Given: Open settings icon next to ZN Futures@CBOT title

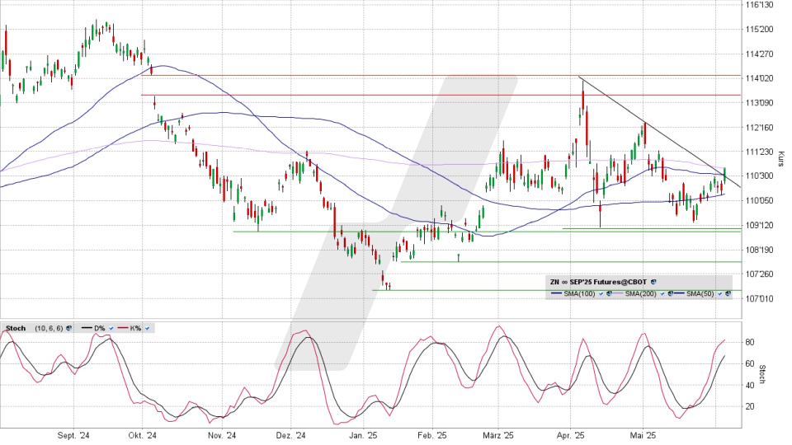Looking at the screenshot, I should point(653,282).
